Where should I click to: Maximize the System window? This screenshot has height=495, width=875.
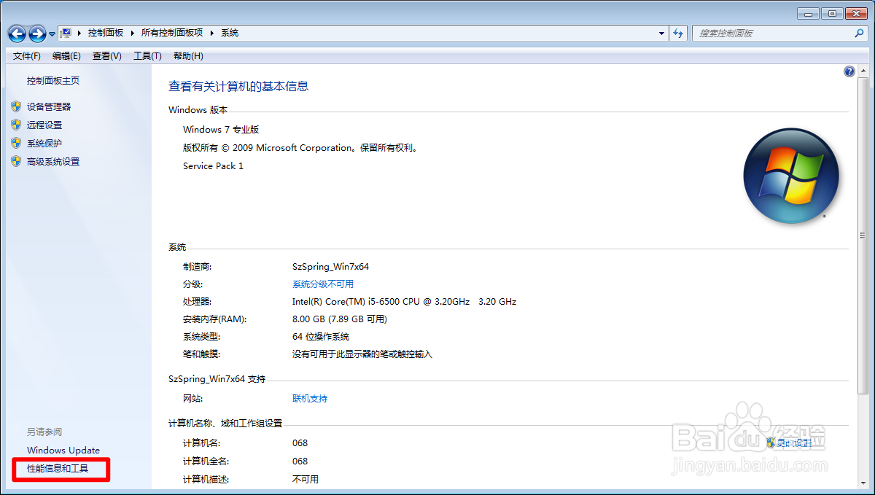[x=831, y=13]
